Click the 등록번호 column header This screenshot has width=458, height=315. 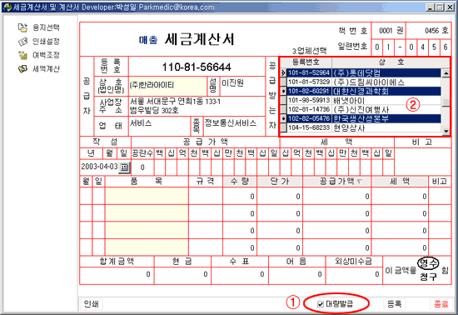coord(306,62)
